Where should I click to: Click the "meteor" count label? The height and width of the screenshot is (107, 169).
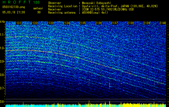point(38,8)
